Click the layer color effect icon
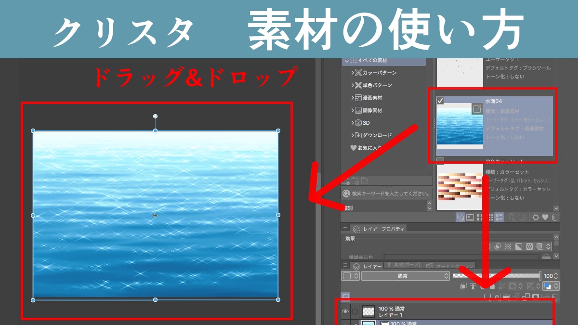Viewport: 578px width, 325px height. (x=539, y=246)
